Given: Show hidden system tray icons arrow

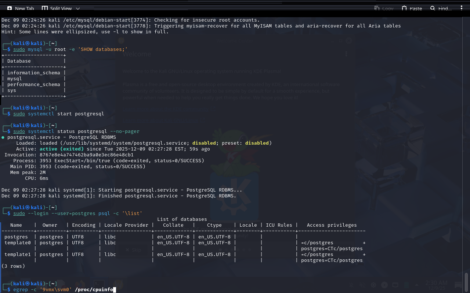Looking at the screenshot, I should tap(417, 285).
